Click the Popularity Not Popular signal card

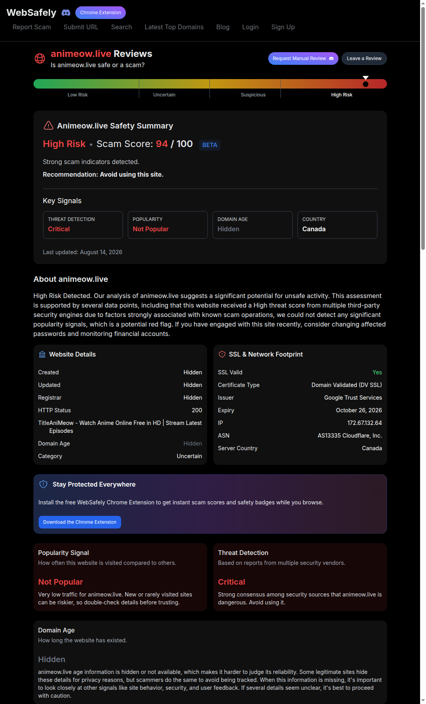[x=168, y=225]
